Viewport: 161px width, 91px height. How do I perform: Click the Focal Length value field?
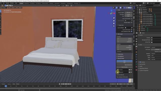(129, 13)
